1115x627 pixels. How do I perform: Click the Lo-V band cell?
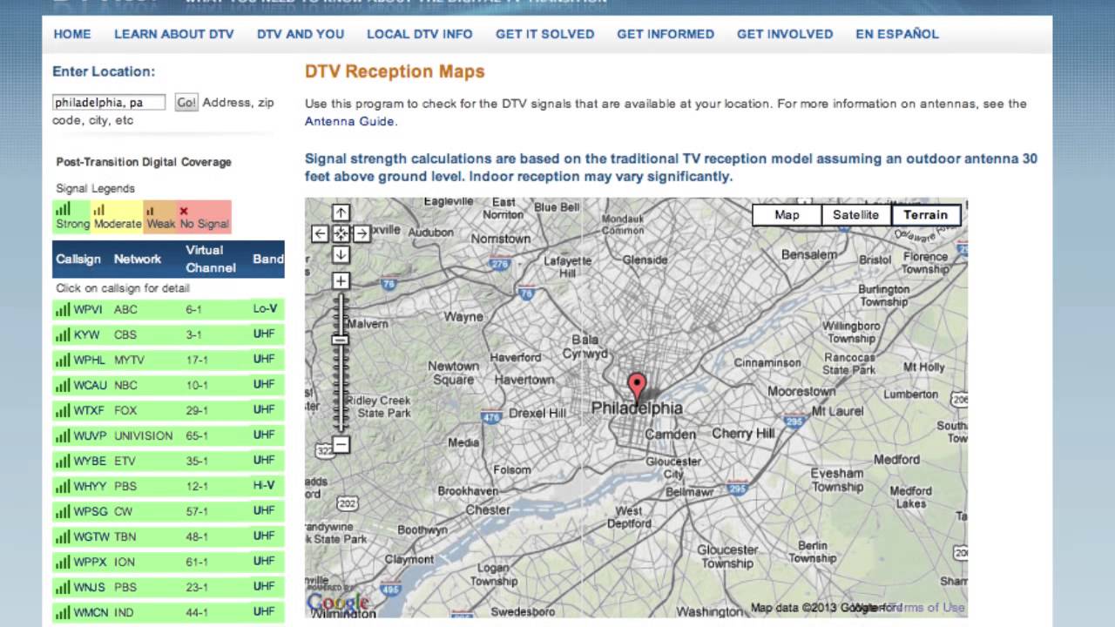click(265, 309)
